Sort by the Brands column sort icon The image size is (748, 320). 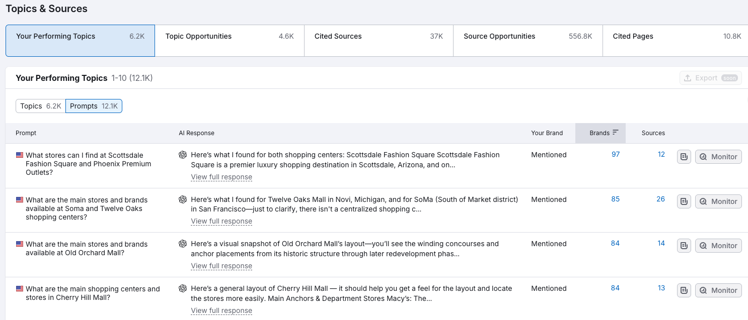(615, 133)
